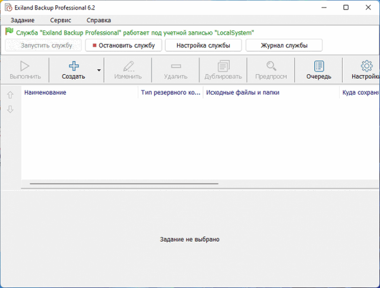Move task down with arrow
This screenshot has height=288, width=380.
tap(10, 109)
